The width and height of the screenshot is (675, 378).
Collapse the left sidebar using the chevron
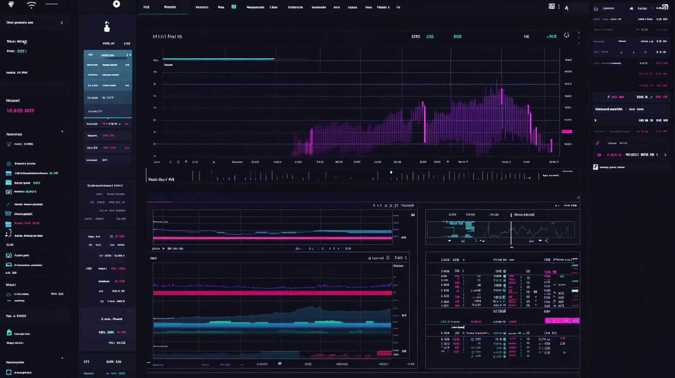[62, 22]
